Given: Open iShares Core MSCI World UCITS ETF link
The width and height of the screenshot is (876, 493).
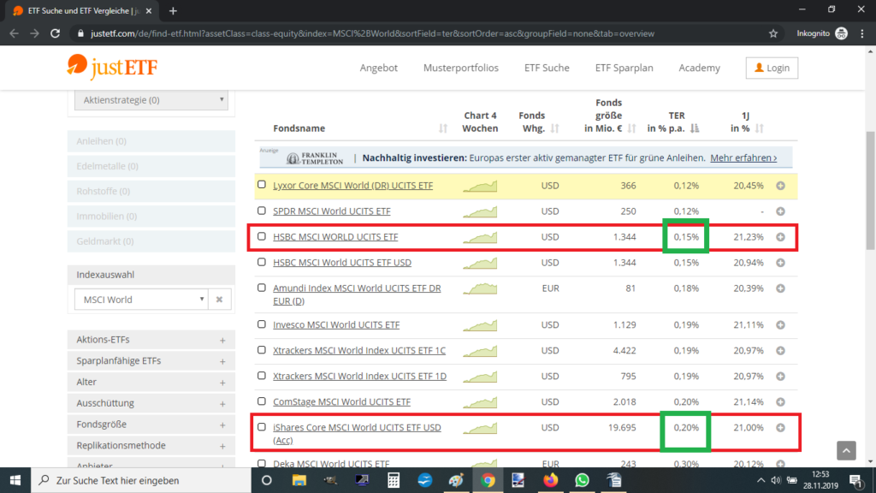Looking at the screenshot, I should 357,434.
